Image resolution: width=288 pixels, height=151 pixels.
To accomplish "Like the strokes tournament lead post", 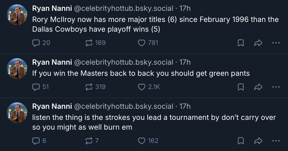I will click(x=142, y=141).
